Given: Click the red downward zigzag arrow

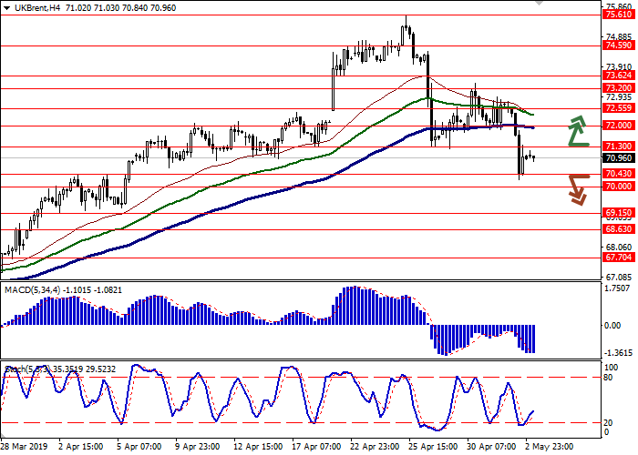Looking at the screenshot, I should coord(576,189).
